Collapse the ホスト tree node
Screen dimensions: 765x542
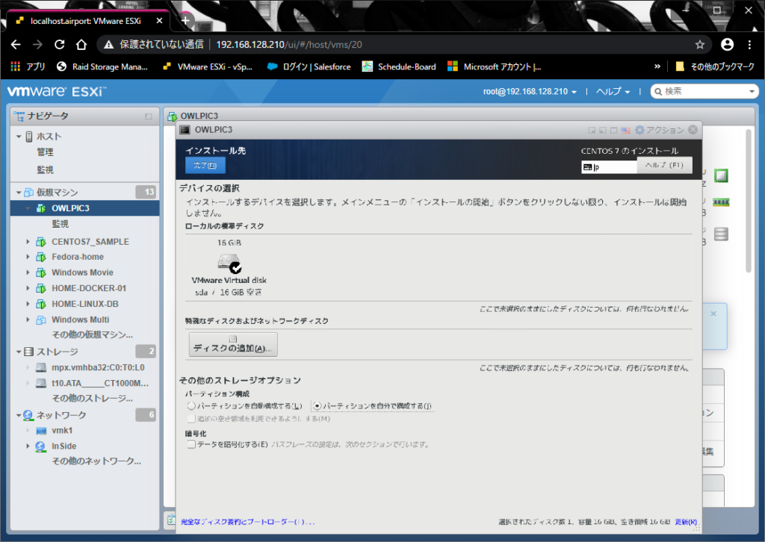point(19,137)
